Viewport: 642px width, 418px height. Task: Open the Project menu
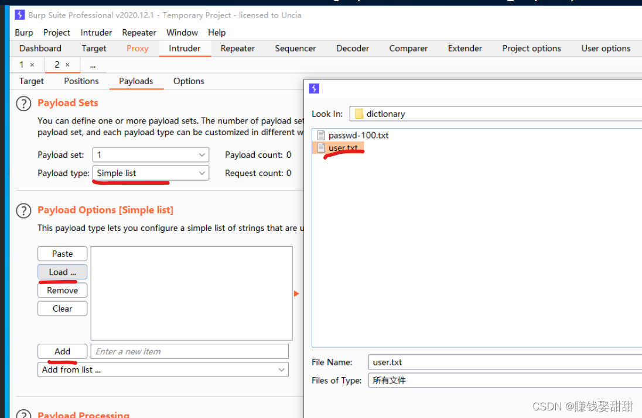(x=56, y=33)
